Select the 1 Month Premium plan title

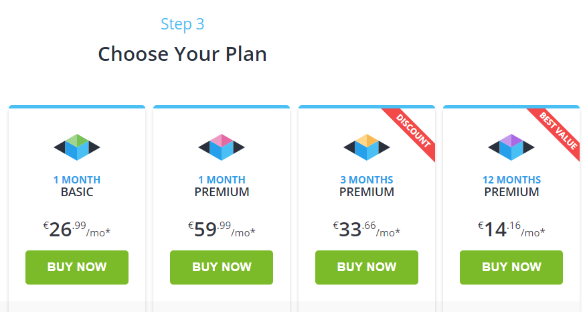222,186
